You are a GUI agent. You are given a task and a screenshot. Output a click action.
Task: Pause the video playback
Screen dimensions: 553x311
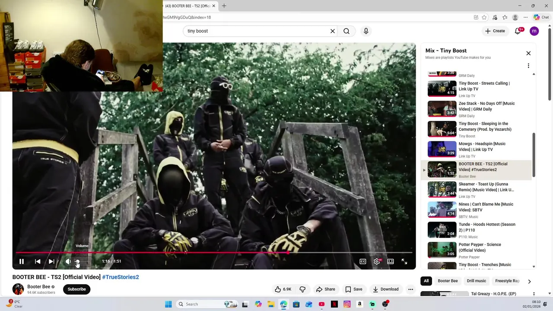(x=22, y=261)
